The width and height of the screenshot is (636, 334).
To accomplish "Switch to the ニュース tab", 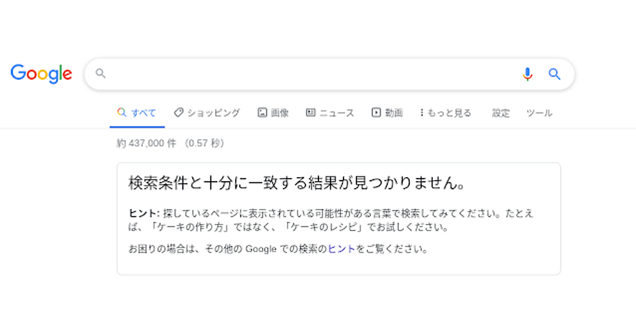I will point(337,113).
